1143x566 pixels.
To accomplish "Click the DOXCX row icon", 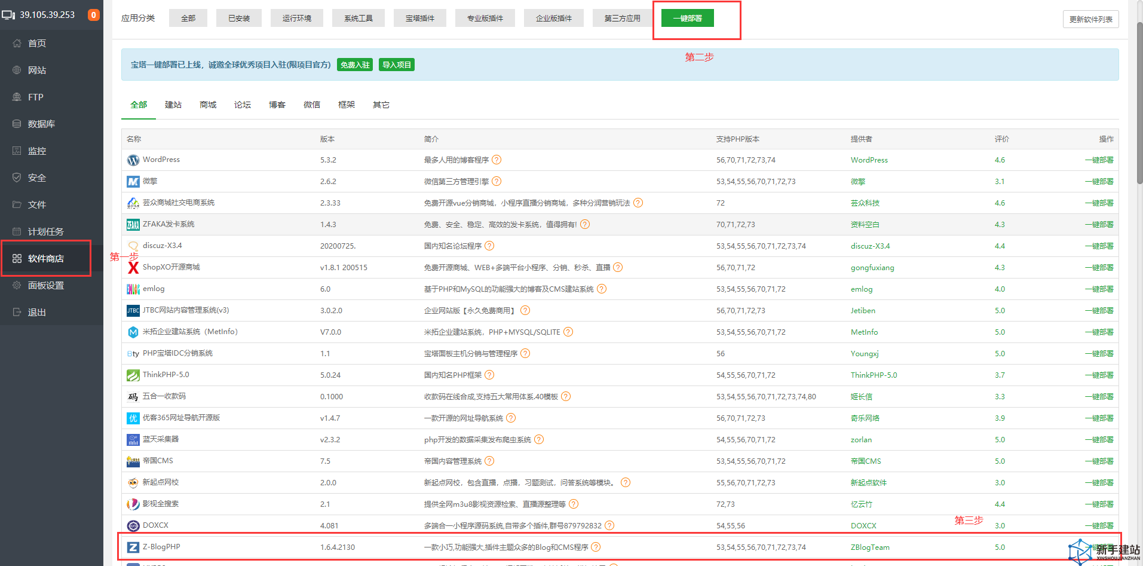I will pos(133,526).
